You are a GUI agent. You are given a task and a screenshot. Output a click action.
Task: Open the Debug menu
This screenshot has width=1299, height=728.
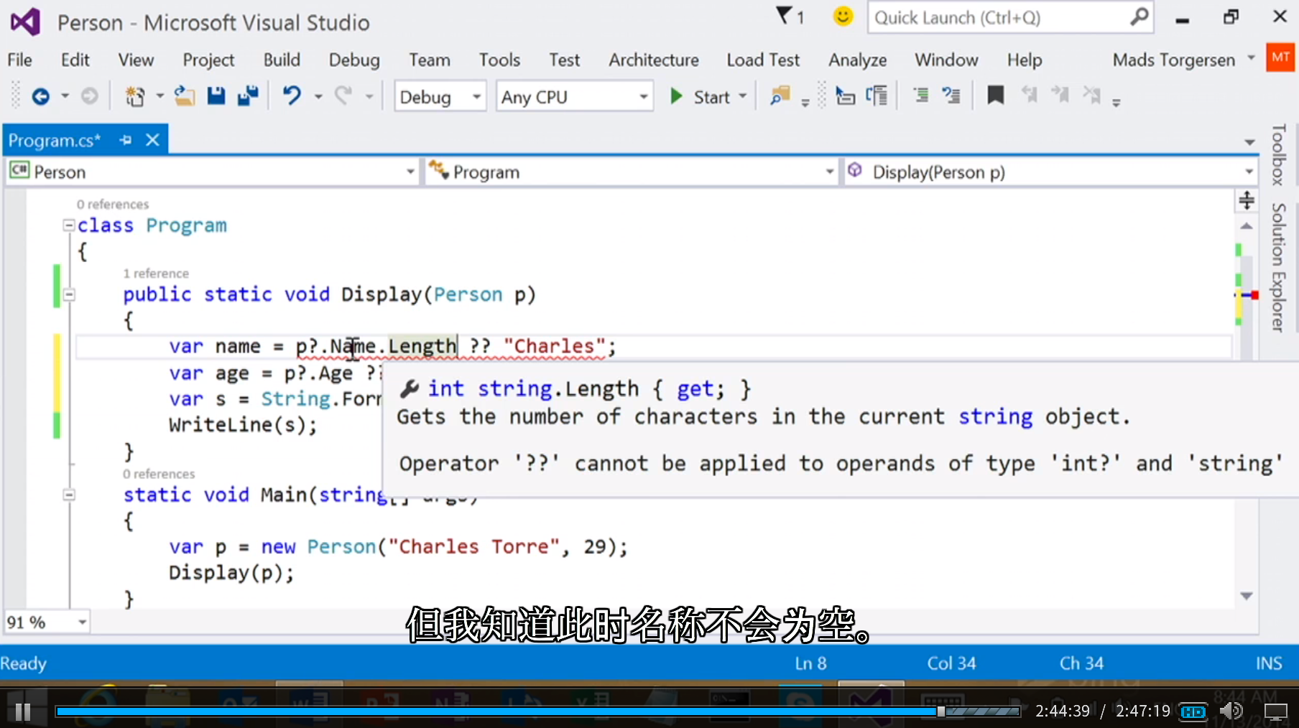(354, 60)
